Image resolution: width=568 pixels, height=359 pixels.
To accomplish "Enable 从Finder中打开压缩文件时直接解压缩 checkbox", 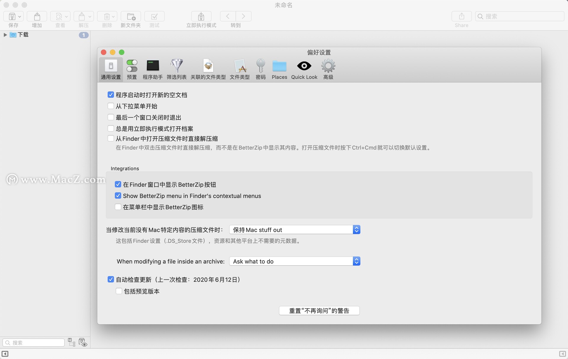I will pyautogui.click(x=111, y=138).
